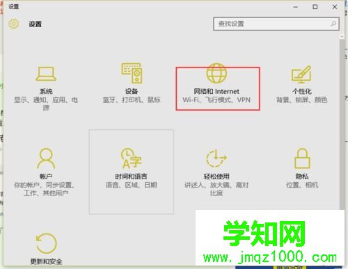Click the 设备 label text
The height and width of the screenshot is (269, 348).
pyautogui.click(x=132, y=91)
